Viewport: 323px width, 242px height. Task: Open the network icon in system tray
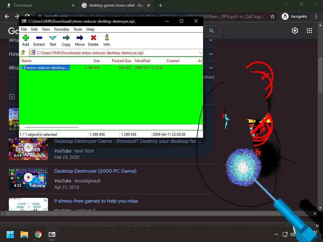pos(285,234)
